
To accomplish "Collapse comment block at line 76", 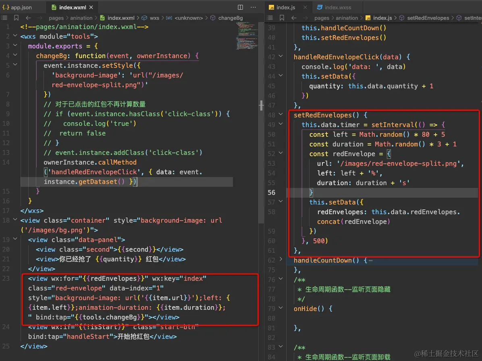I will click(280, 279).
